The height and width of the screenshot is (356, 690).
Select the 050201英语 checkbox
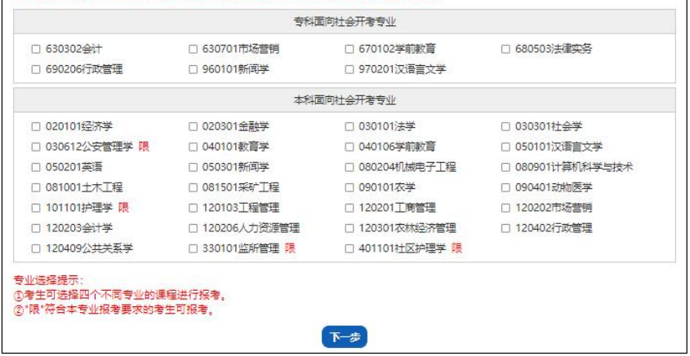pyautogui.click(x=36, y=167)
